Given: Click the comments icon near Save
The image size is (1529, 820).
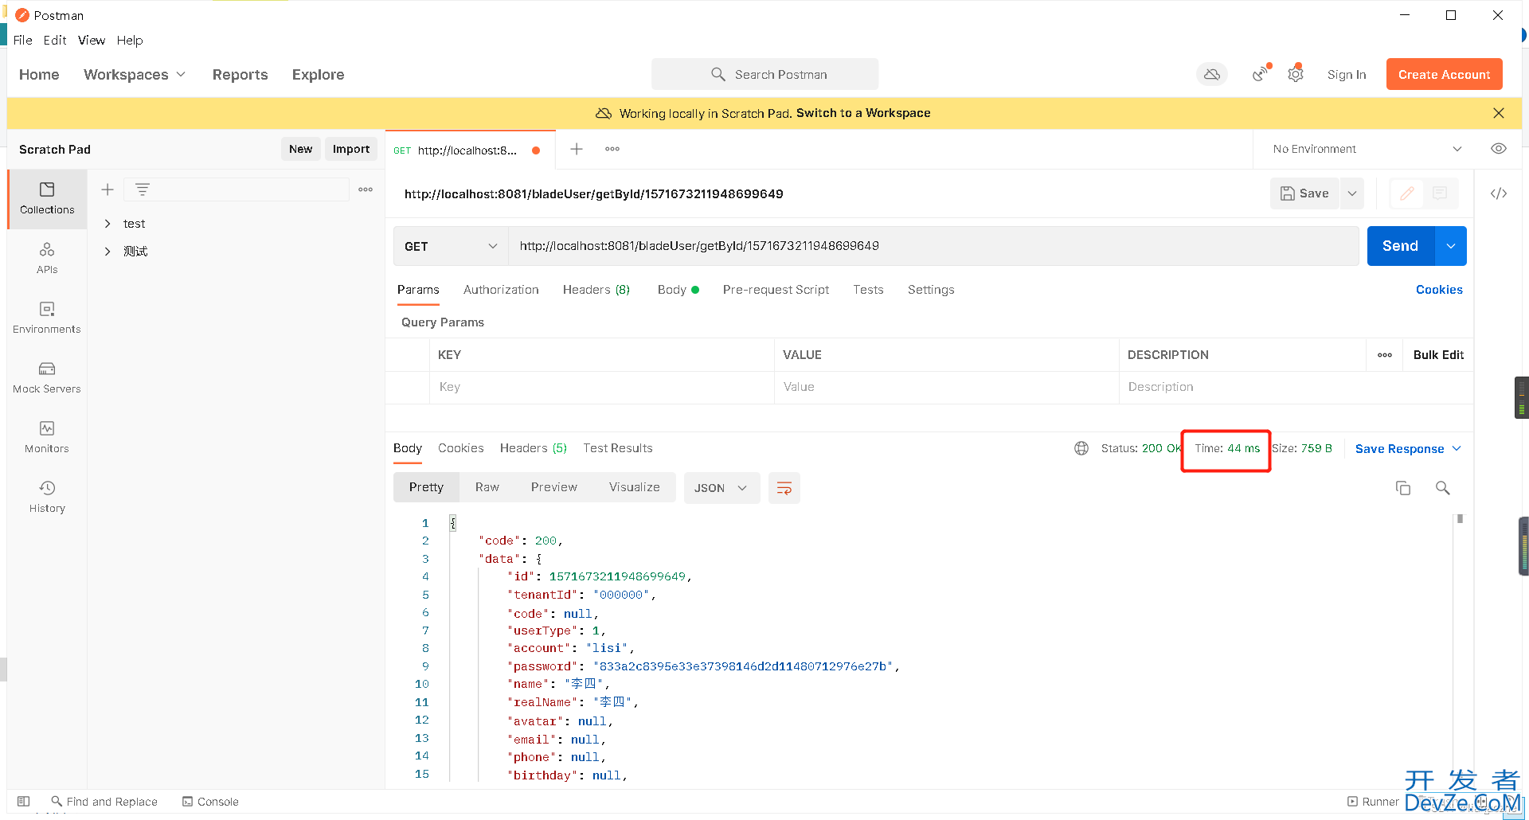Looking at the screenshot, I should point(1440,193).
